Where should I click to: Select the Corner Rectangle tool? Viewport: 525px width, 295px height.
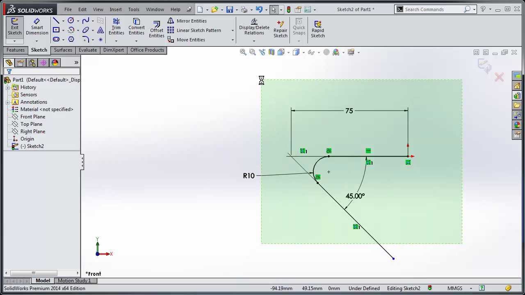click(x=56, y=29)
